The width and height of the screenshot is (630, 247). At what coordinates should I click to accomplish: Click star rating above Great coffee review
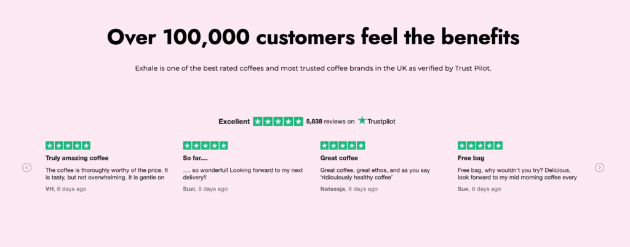click(343, 146)
